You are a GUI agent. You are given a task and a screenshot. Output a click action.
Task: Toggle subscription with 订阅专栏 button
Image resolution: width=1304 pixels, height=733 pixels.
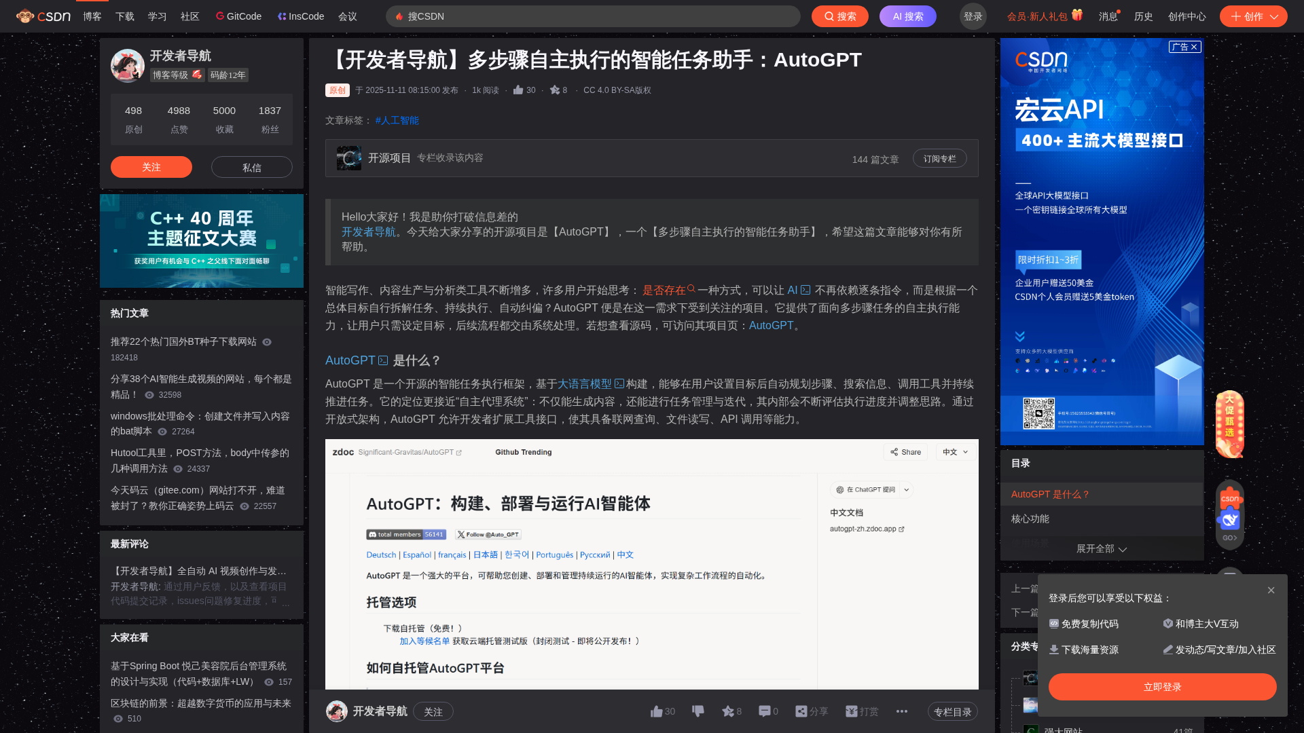[x=939, y=158]
